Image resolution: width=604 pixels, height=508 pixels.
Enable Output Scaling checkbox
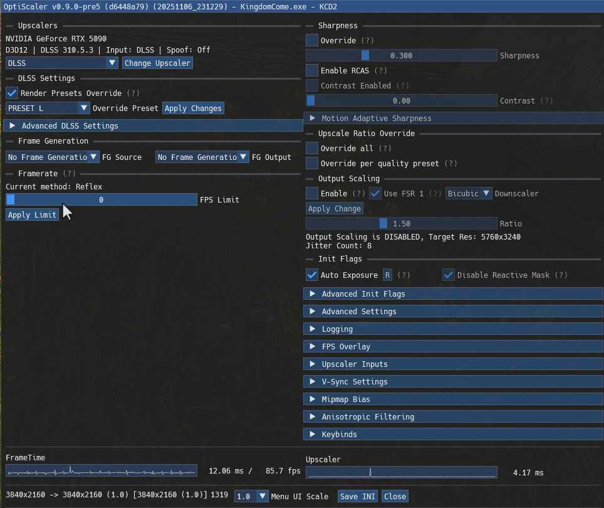312,193
